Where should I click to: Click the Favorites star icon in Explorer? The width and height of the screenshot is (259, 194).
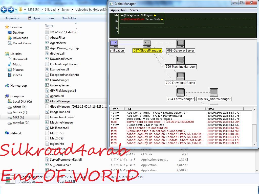pos(7,27)
